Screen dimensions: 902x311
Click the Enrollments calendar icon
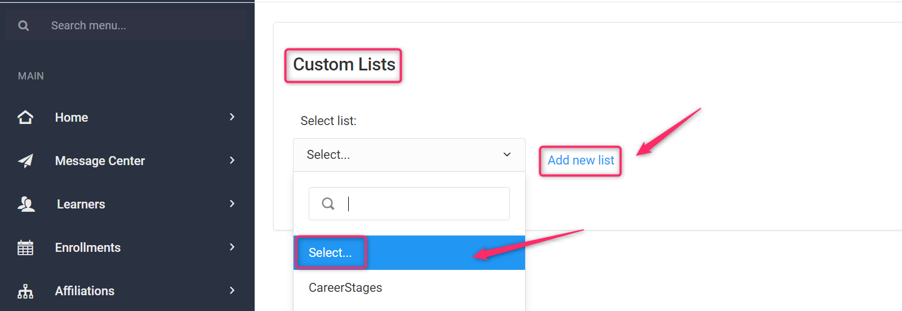point(25,247)
